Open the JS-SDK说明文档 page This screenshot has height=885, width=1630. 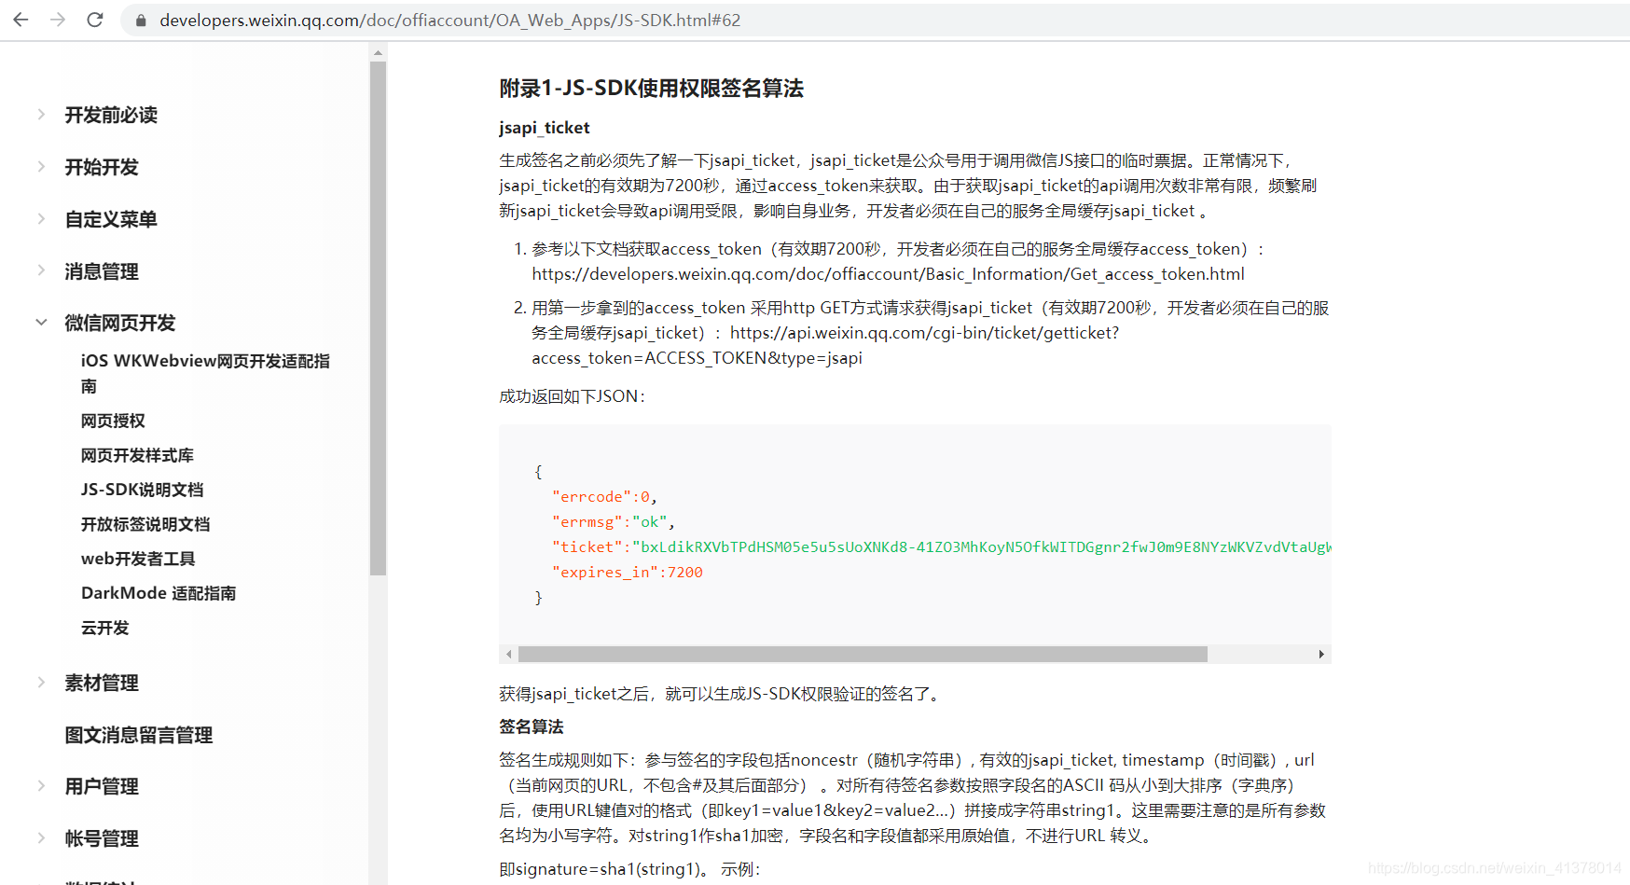tap(142, 490)
